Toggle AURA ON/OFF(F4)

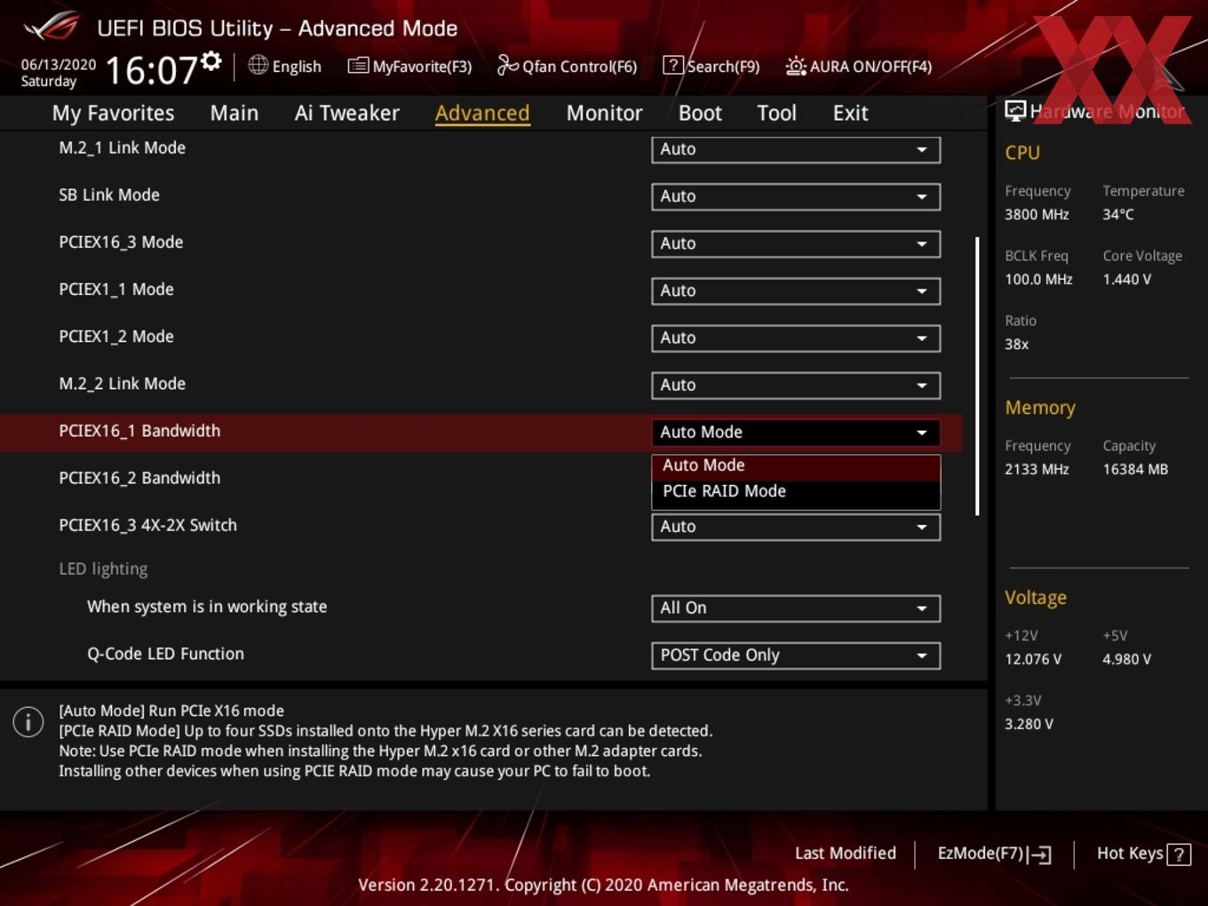tap(859, 66)
